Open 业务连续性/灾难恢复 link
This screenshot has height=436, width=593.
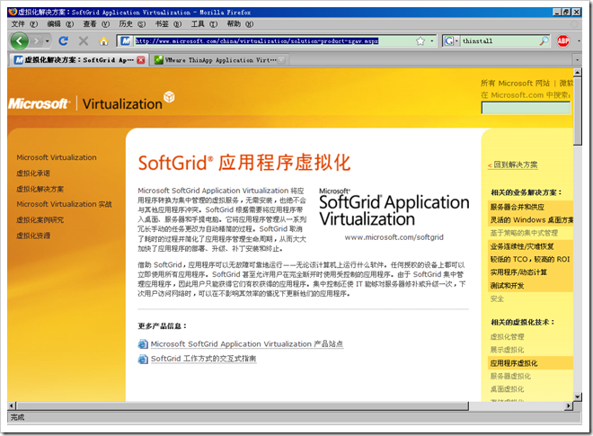[x=522, y=246]
